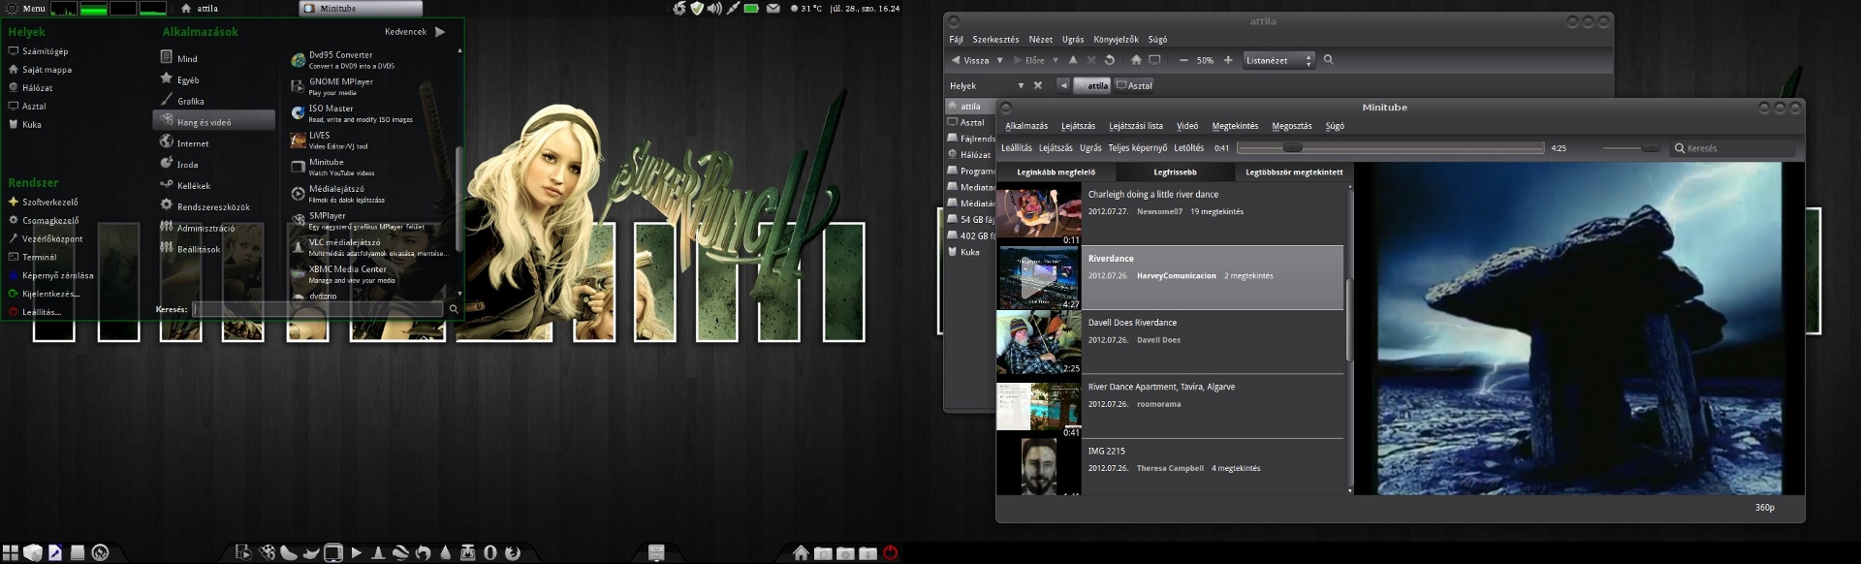1861x564 pixels.
Task: Focus the Keresés field in the application menu
Action: [x=318, y=309]
